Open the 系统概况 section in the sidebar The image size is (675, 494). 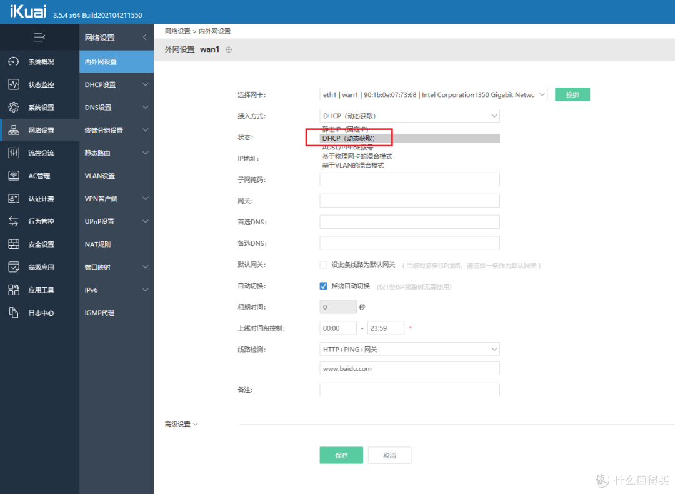39,61
